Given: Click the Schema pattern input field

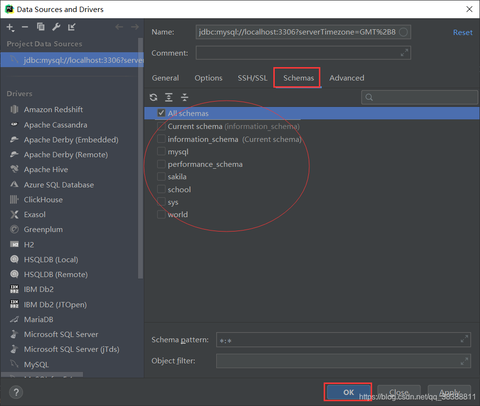Looking at the screenshot, I should click(343, 339).
